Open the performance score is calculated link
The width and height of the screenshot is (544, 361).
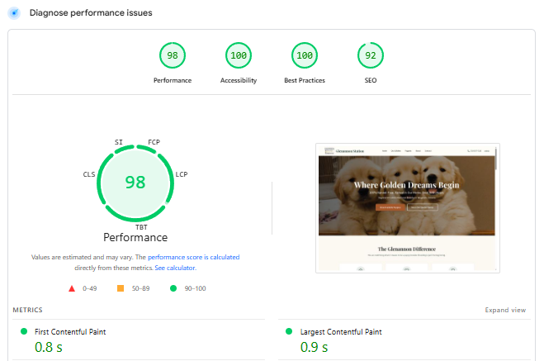tap(194, 257)
